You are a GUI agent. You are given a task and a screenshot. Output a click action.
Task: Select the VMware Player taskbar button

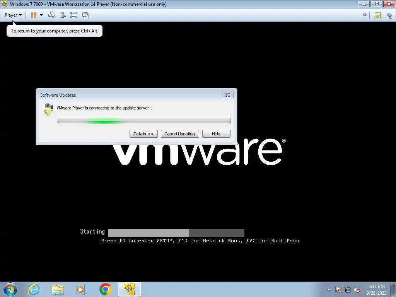click(129, 289)
